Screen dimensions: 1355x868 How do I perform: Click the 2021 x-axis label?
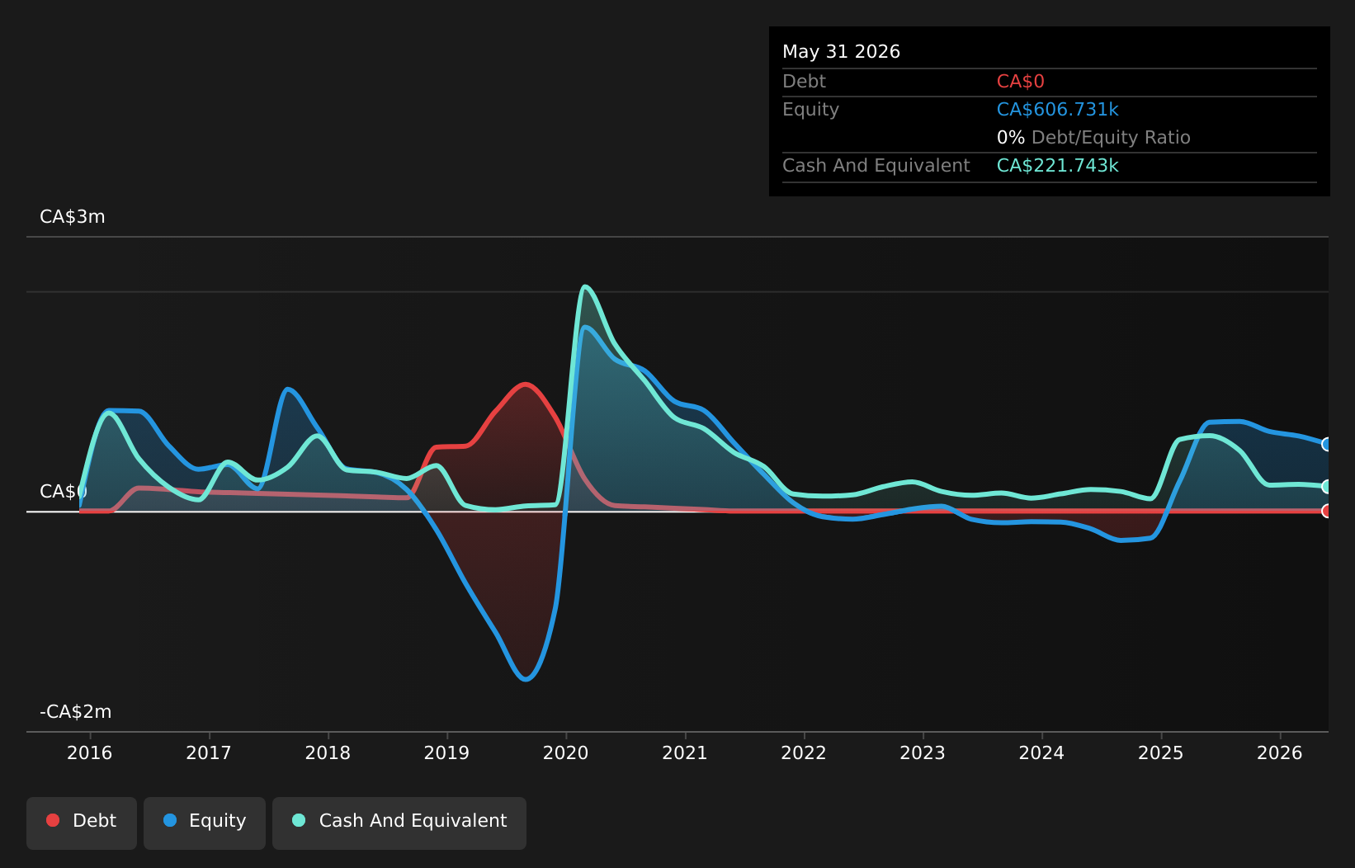point(685,752)
